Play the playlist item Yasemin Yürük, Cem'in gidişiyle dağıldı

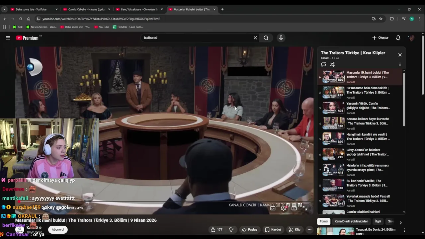click(360, 108)
